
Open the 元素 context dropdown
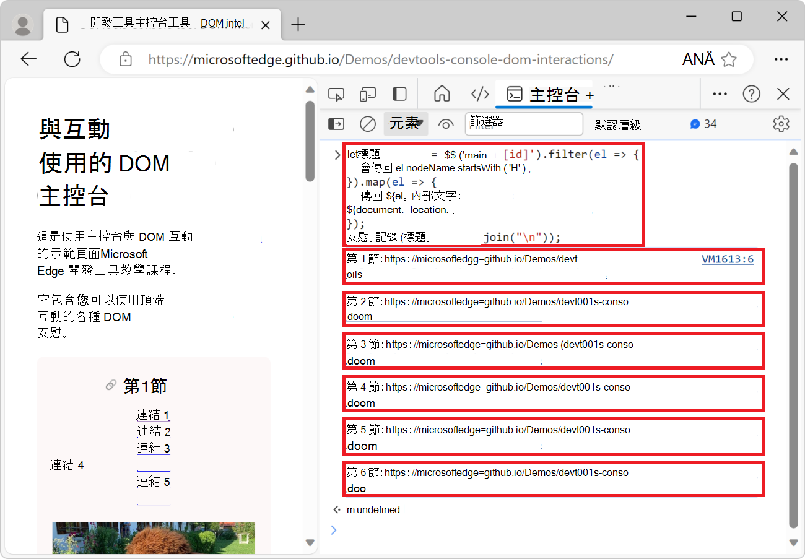tap(406, 124)
